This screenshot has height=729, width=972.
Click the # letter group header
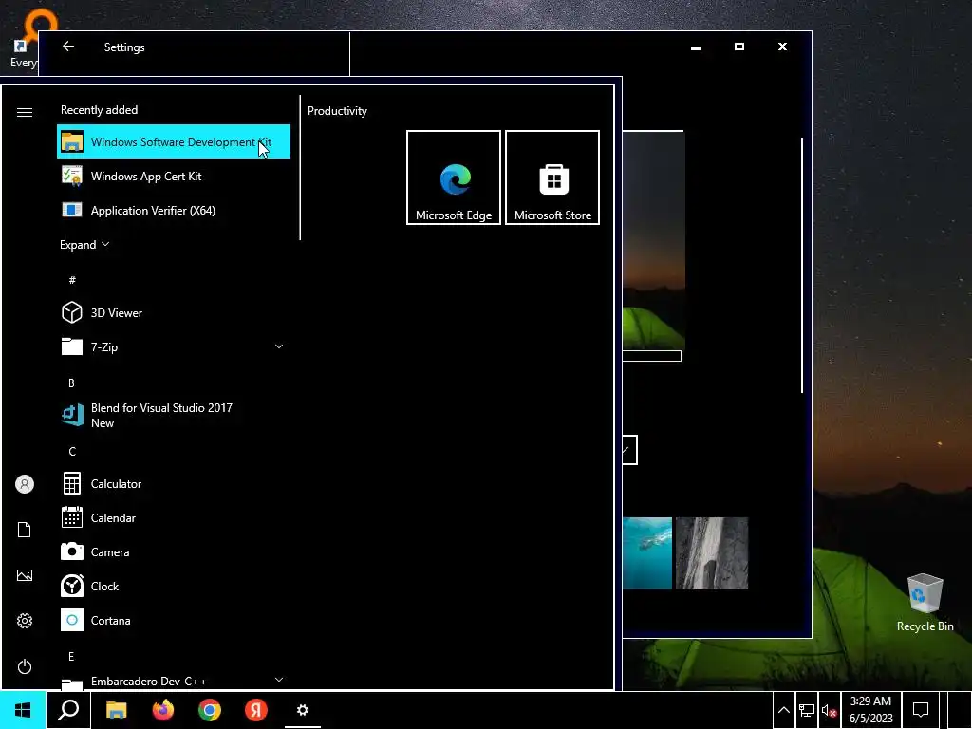click(72, 280)
